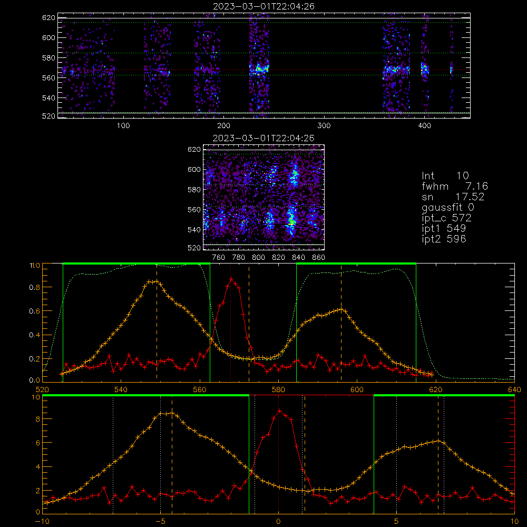The width and height of the screenshot is (527, 527).
Task: Click the top image title 2023-03-01T22:04:26
Action: [263, 6]
